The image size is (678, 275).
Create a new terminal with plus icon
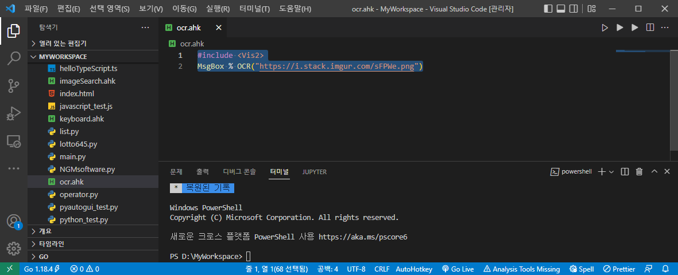(601, 172)
